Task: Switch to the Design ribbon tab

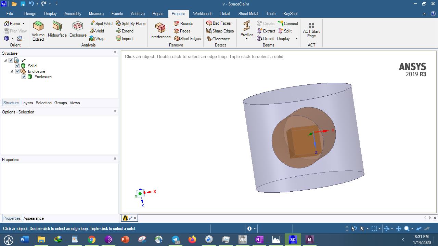Action: 30,14
